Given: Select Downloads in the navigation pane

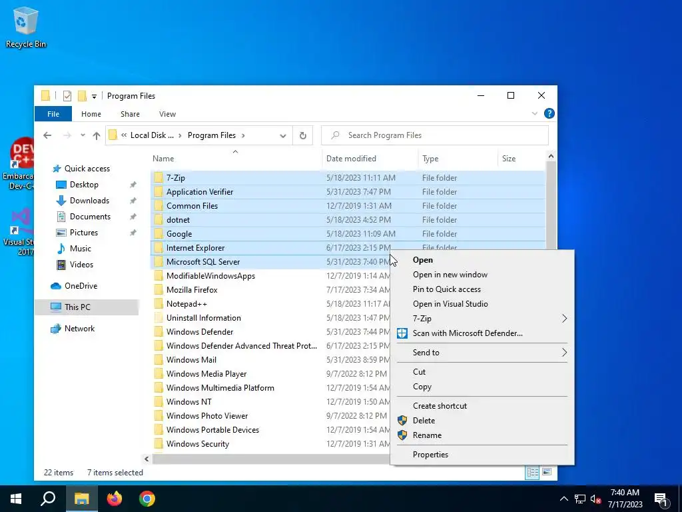Looking at the screenshot, I should pos(90,201).
